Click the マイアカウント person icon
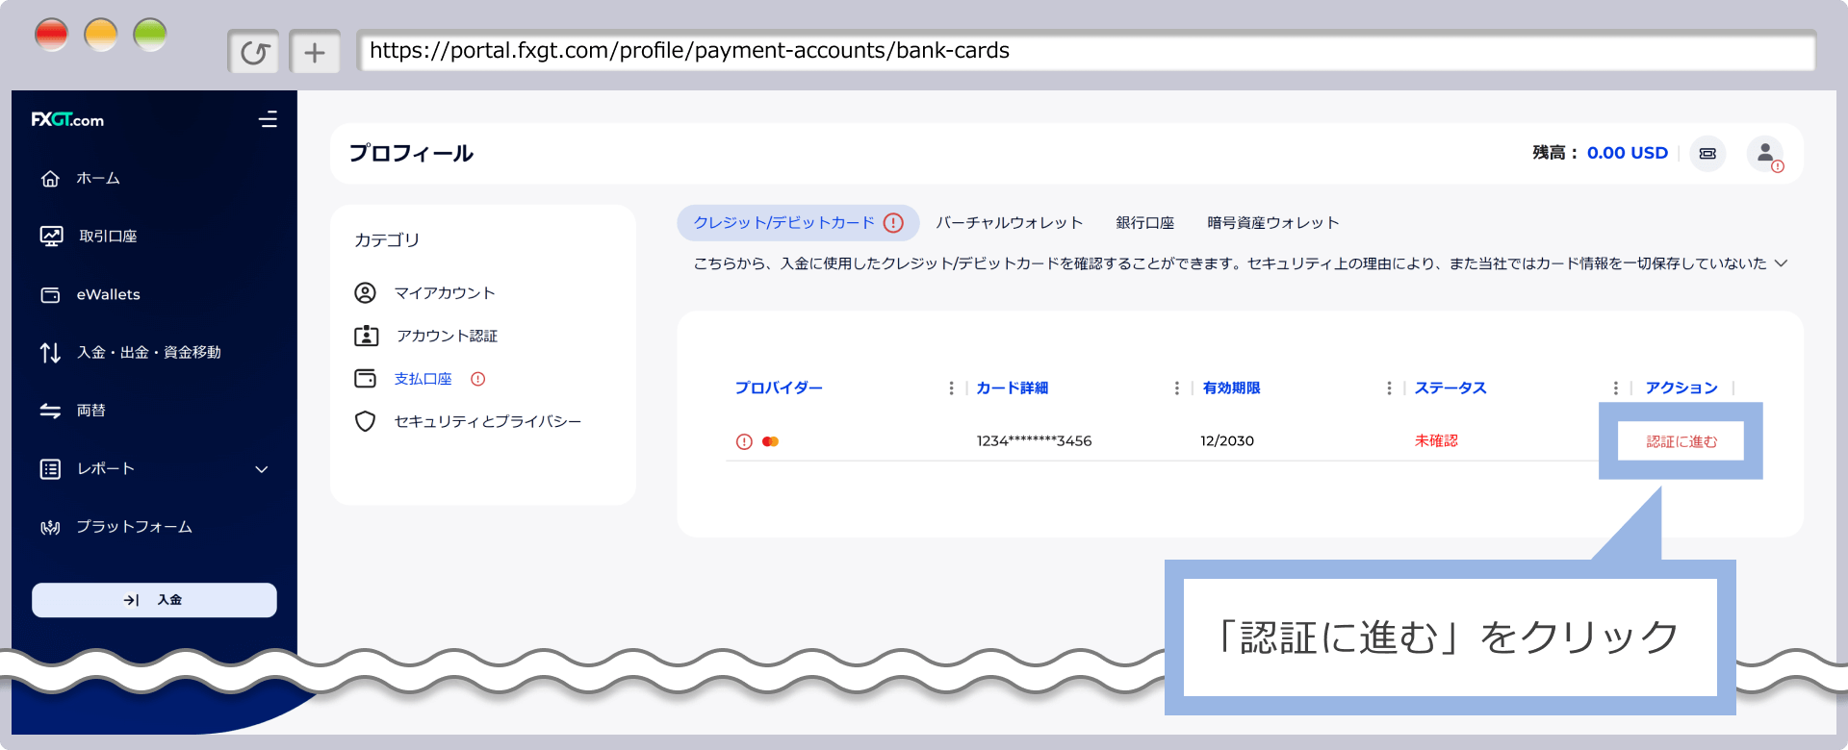This screenshot has width=1848, height=750. coord(366,292)
